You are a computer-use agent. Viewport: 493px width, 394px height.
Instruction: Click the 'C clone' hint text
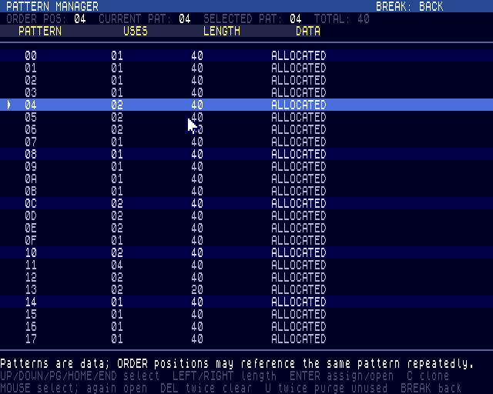(428, 376)
